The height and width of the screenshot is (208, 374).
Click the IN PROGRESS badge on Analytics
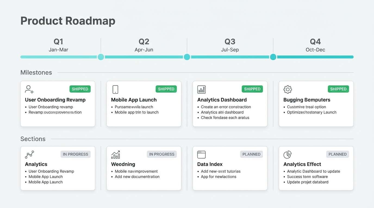point(75,154)
